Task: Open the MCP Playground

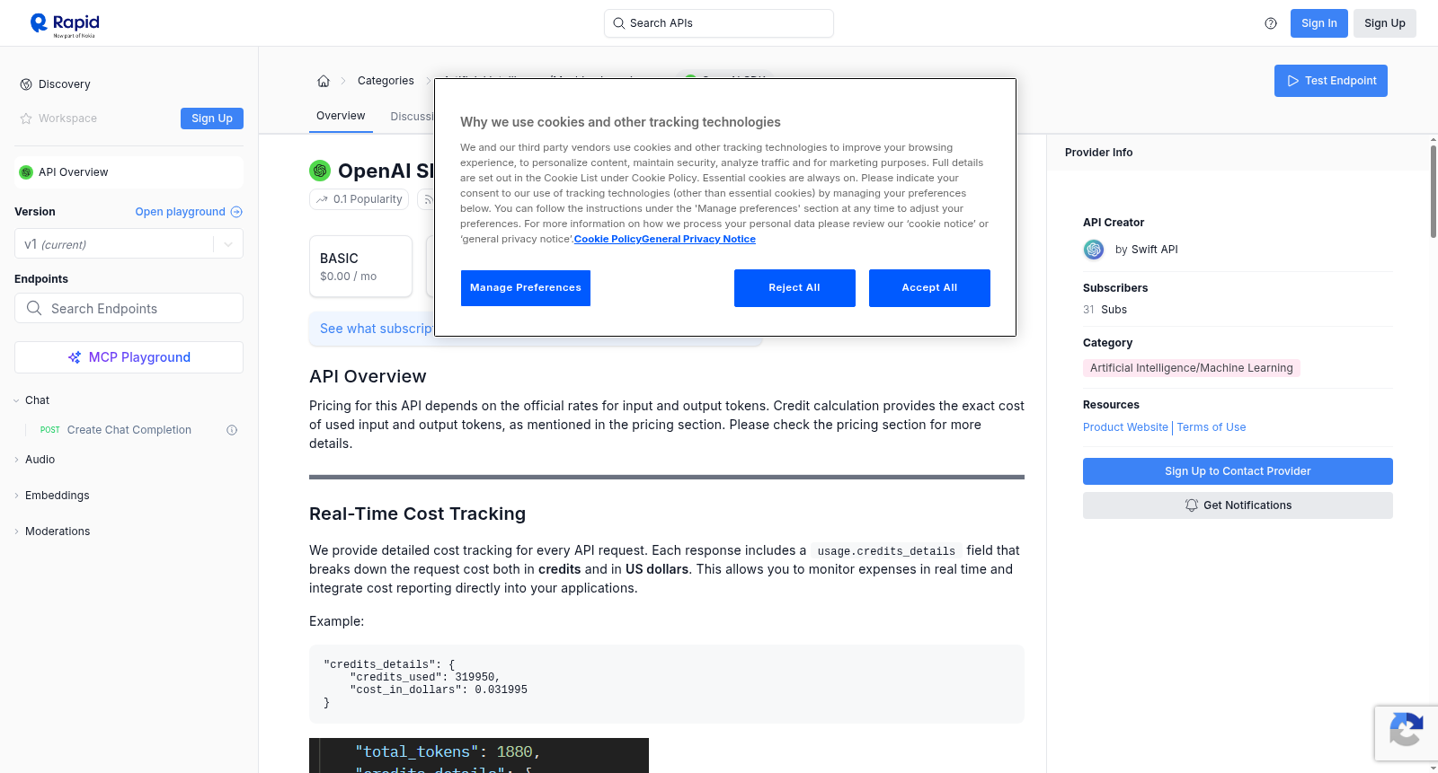Action: pyautogui.click(x=129, y=357)
